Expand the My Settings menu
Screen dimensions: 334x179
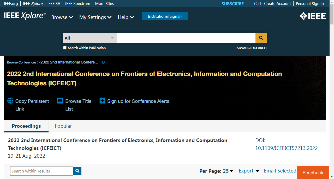click(96, 17)
